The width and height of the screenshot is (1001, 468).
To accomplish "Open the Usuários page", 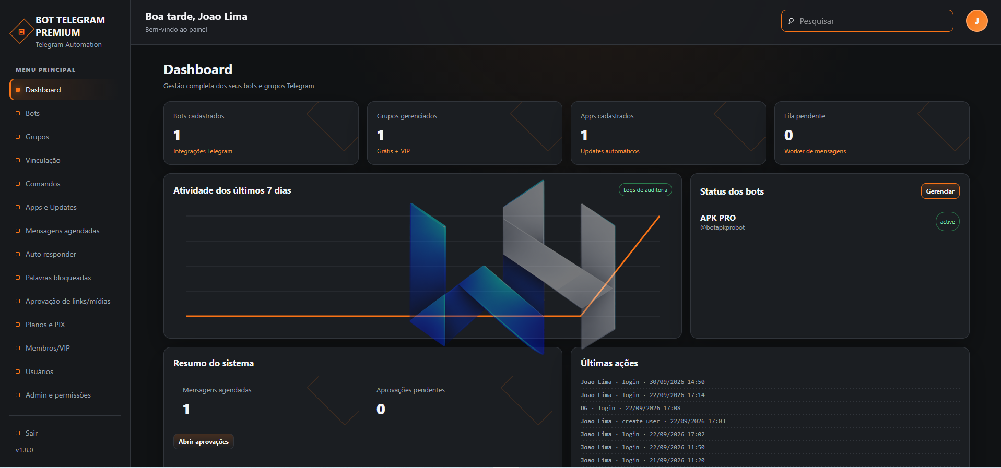I will click(65, 371).
